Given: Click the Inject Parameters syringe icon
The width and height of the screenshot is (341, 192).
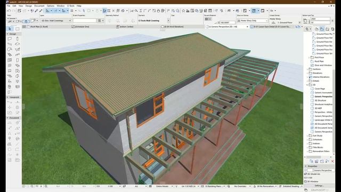Looking at the screenshot, I should [40, 11].
